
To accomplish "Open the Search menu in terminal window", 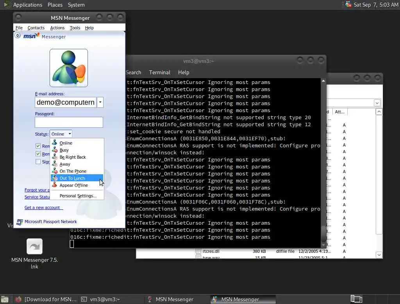I will point(134,73).
